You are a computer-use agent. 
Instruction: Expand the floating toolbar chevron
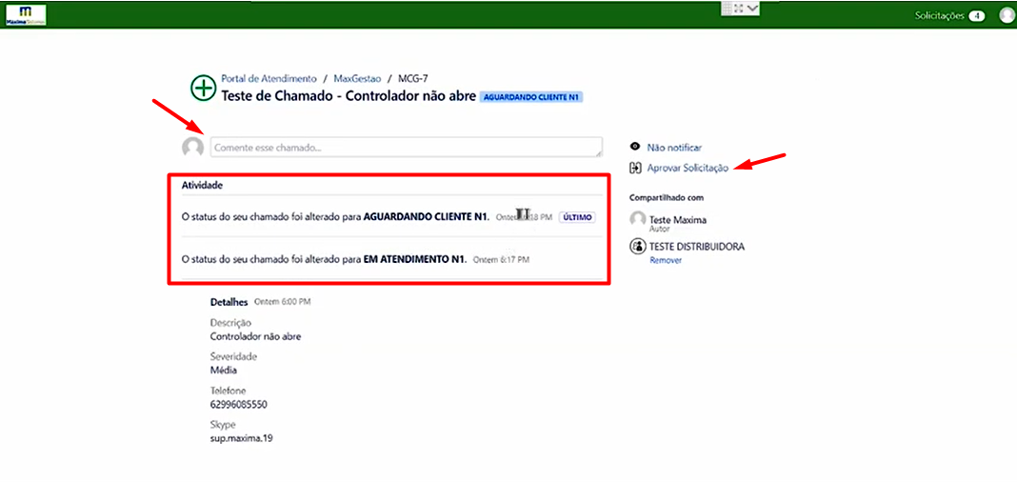point(752,9)
